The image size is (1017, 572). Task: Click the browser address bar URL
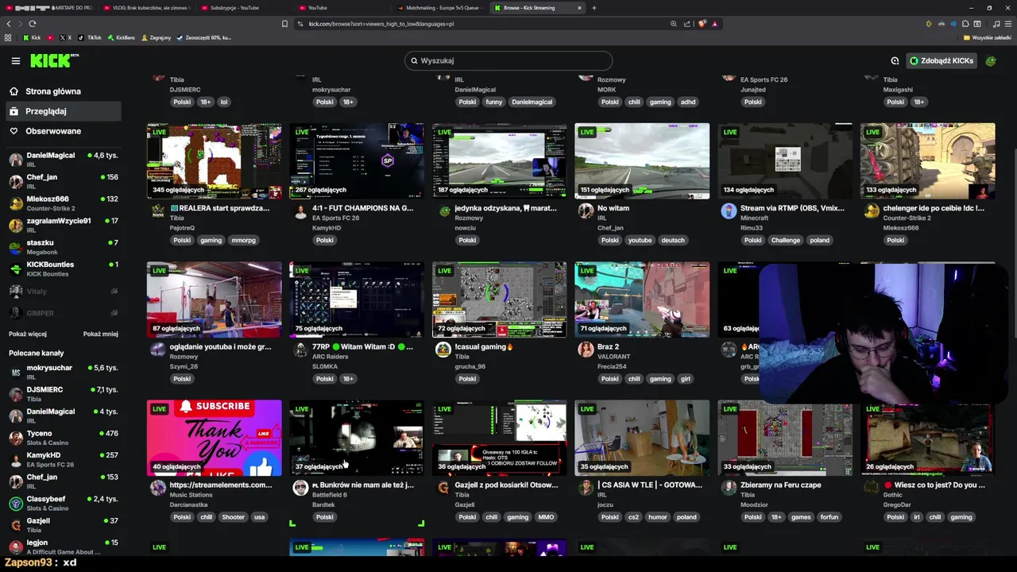click(x=381, y=24)
